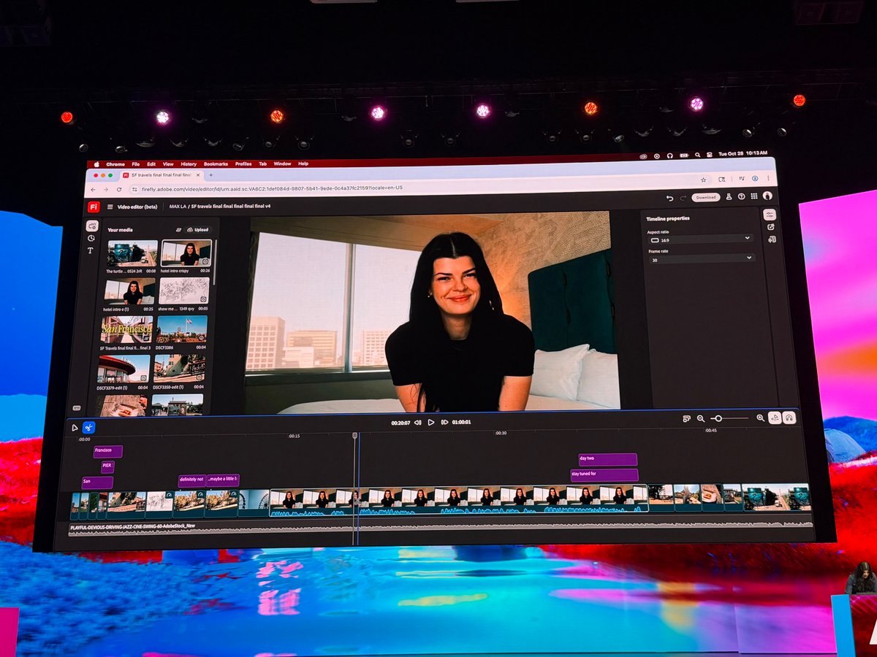Select the SF travels final browser tab

(x=161, y=176)
